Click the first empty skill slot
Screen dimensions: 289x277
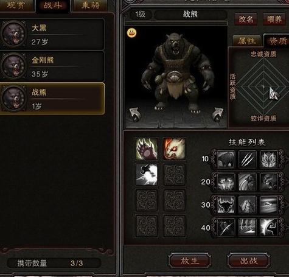pyautogui.click(x=174, y=175)
